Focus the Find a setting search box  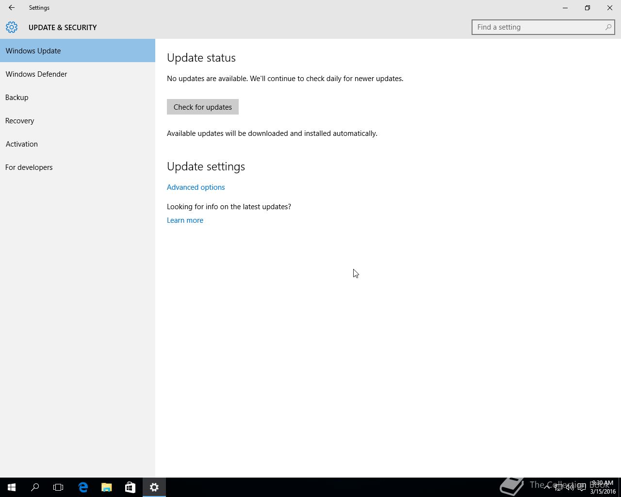pyautogui.click(x=543, y=27)
